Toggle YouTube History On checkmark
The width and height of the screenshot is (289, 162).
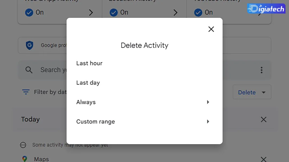(x=198, y=13)
